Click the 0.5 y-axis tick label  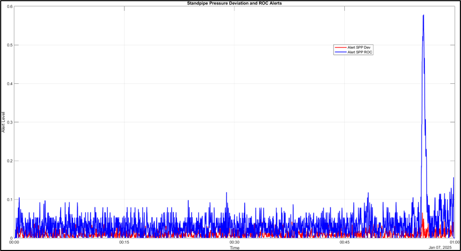pos(9,45)
